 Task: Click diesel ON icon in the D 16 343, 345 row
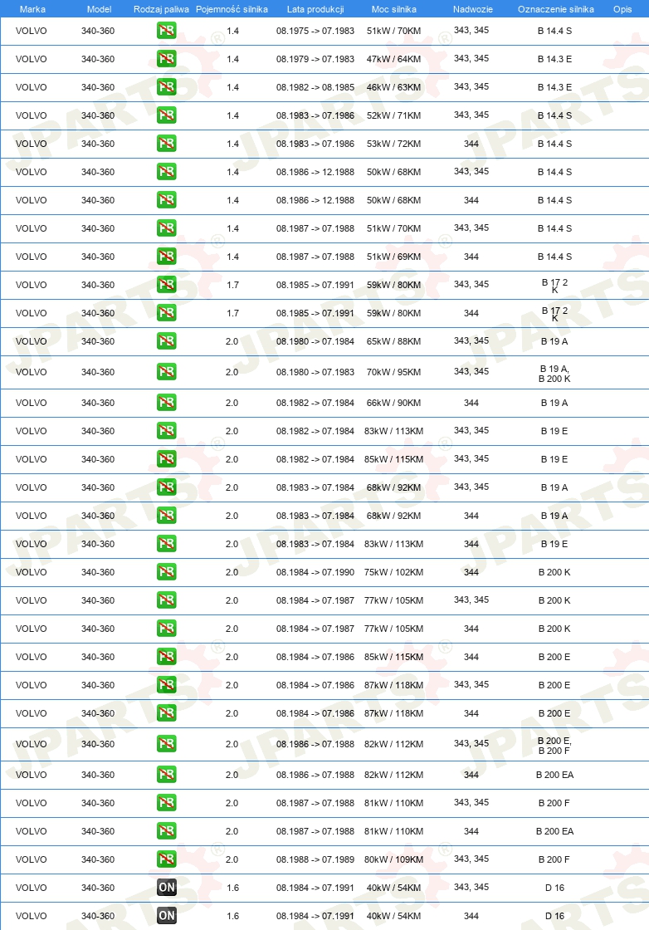pyautogui.click(x=167, y=888)
